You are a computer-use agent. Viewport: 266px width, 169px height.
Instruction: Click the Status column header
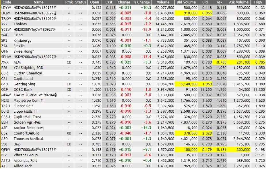pyautogui.click(x=81, y=2)
